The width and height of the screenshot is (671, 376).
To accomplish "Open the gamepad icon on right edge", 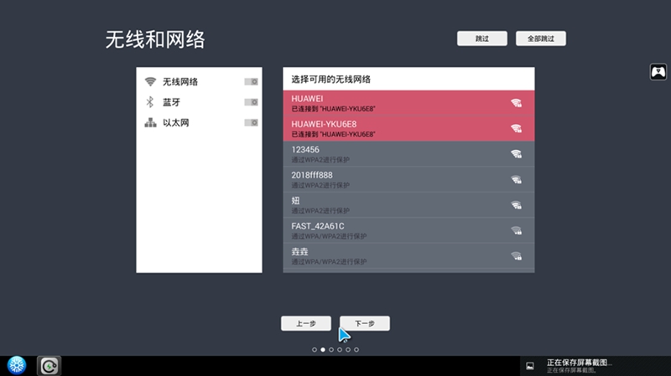I will point(658,72).
